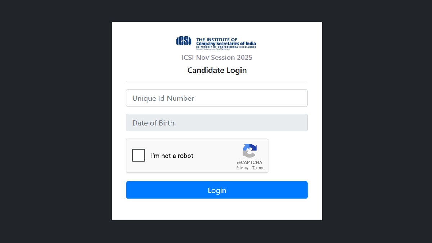This screenshot has width=432, height=243.
Task: Open the reCAPTCHA Privacy link
Action: tap(242, 168)
